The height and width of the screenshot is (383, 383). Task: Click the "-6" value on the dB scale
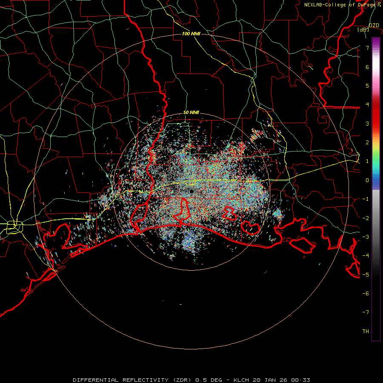pos(366,294)
